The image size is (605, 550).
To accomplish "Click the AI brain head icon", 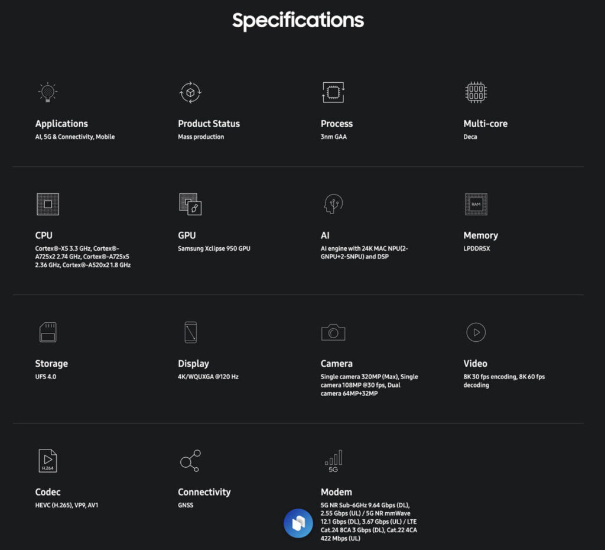I will click(333, 204).
